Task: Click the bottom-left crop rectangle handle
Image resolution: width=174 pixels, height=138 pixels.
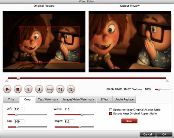Action: point(20,63)
